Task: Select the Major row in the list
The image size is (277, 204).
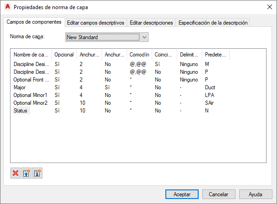Action: (21, 87)
